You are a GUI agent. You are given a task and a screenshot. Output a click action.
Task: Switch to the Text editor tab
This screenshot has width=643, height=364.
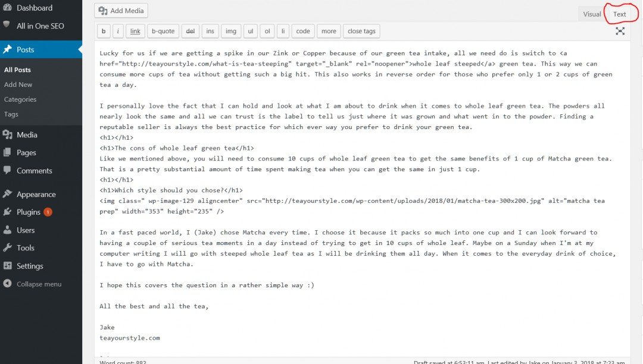619,14
